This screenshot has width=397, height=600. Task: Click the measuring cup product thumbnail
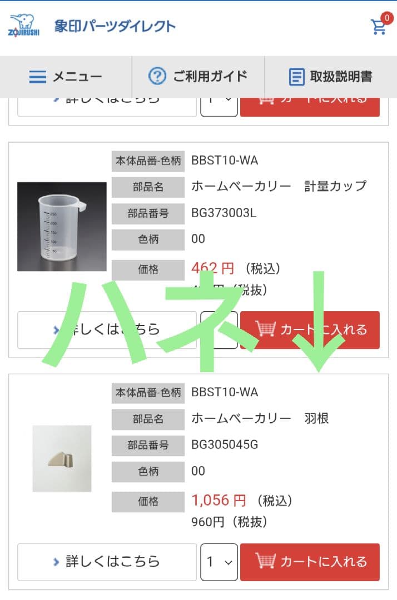(x=62, y=227)
